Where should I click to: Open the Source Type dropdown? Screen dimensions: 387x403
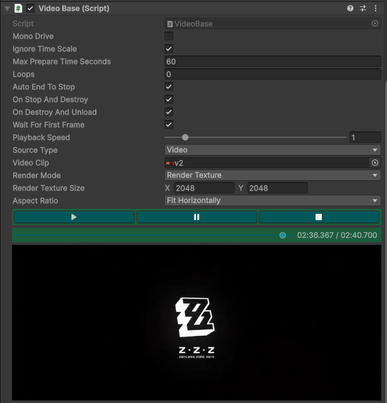click(273, 150)
